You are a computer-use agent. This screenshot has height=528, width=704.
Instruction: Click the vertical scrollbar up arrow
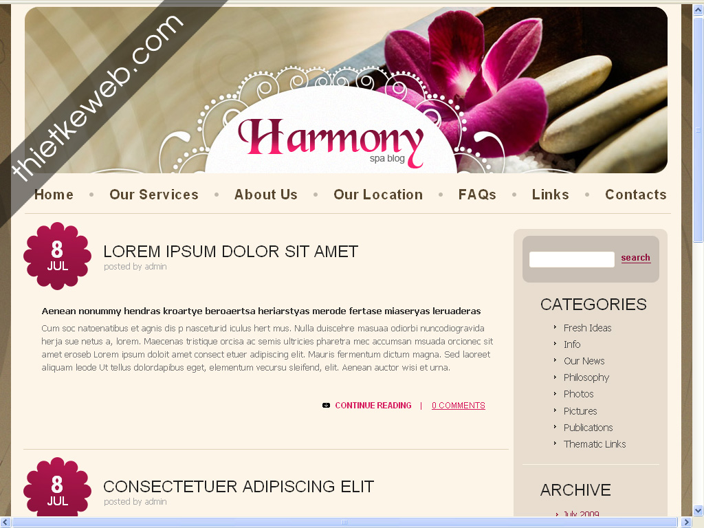[698, 10]
